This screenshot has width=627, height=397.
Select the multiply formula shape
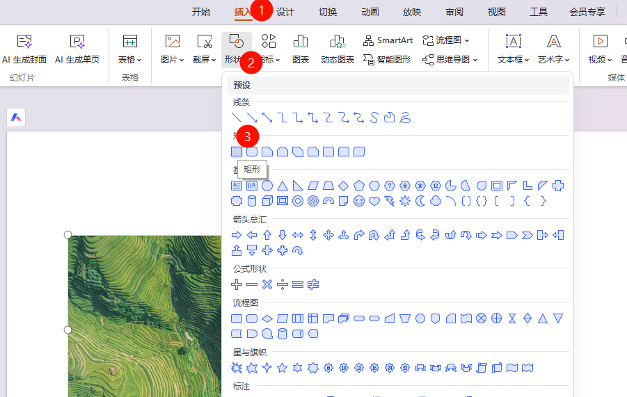coord(267,284)
